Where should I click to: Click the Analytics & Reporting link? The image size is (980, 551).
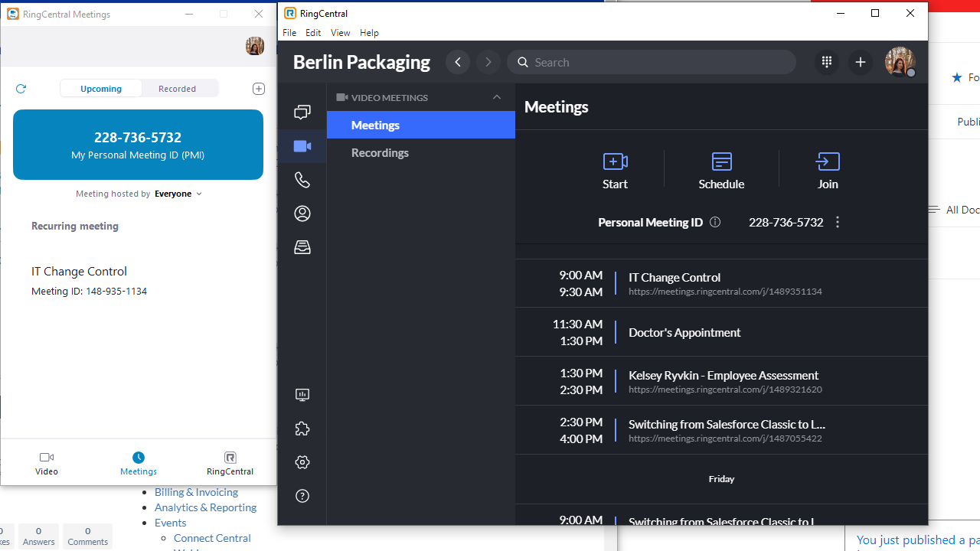(x=205, y=507)
